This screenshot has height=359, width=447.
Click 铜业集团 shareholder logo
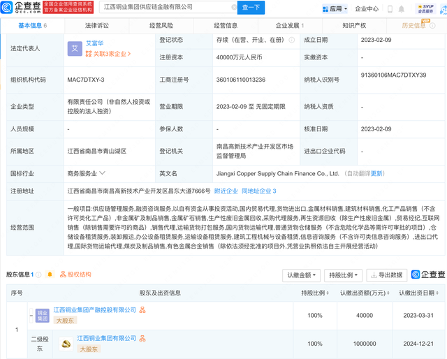pyautogui.click(x=43, y=316)
